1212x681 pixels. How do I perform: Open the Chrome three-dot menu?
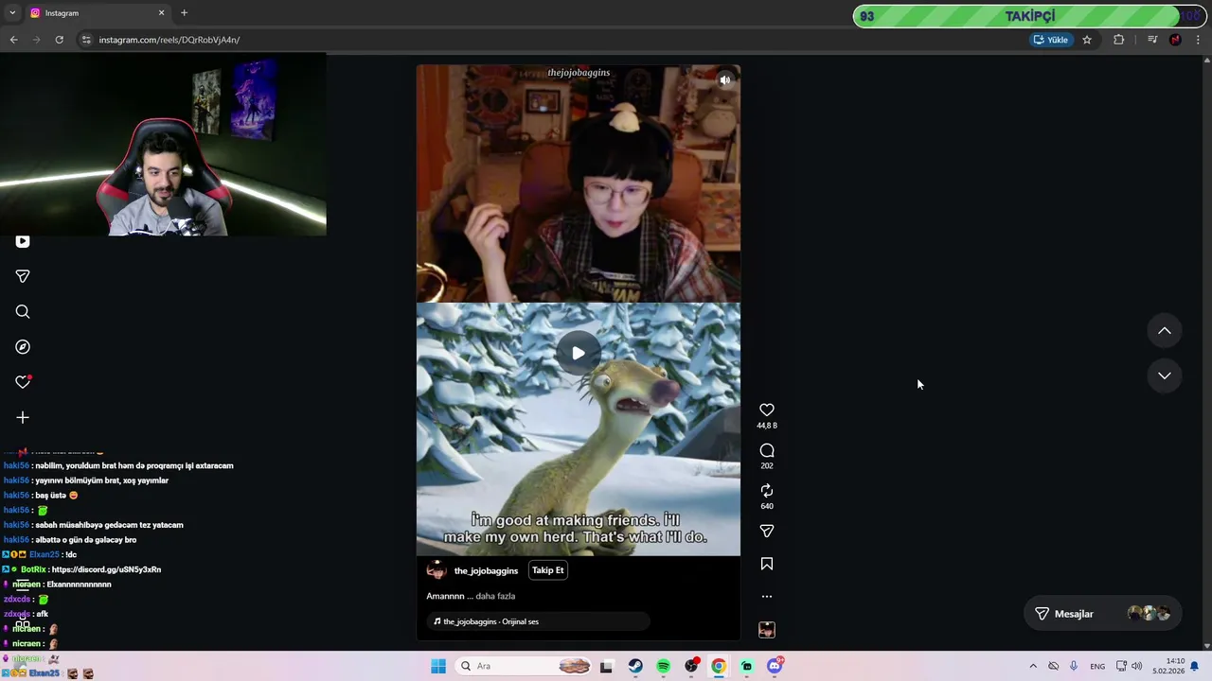coord(1199,40)
